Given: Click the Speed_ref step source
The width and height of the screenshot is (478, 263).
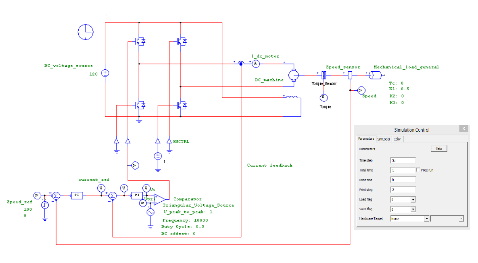Looking at the screenshot, I should [x=45, y=205].
